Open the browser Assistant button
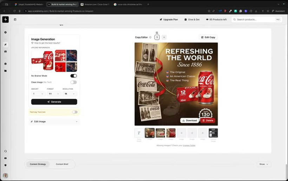 pos(278,11)
